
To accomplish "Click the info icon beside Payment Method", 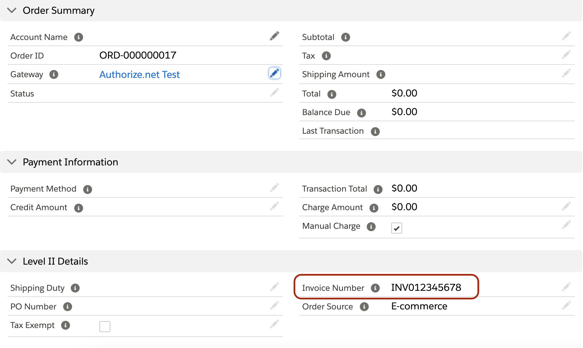I will tap(88, 190).
